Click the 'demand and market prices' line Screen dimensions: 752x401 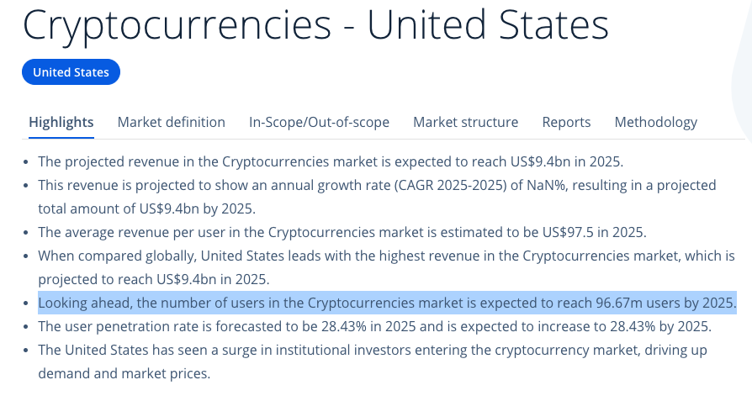(124, 373)
